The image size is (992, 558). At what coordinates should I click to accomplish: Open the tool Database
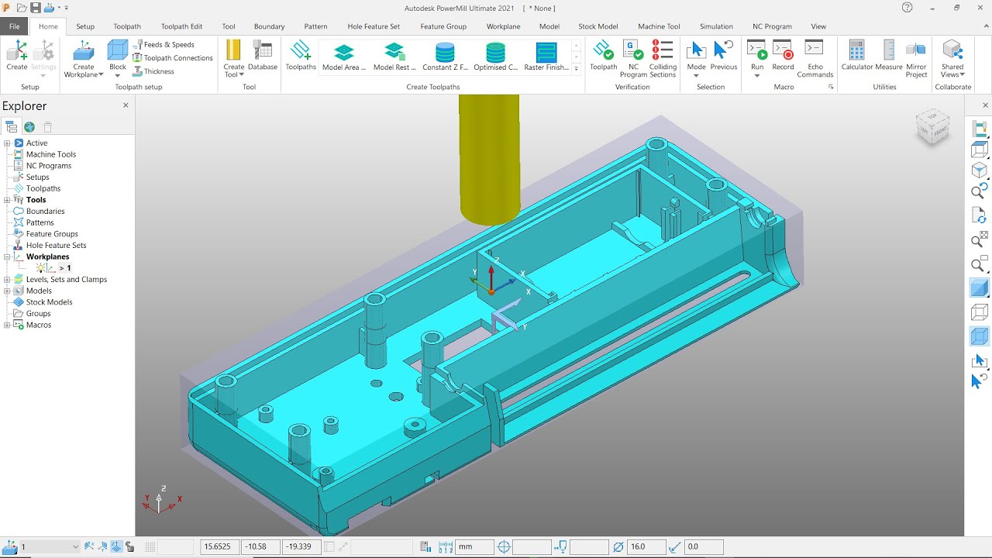pos(263,56)
